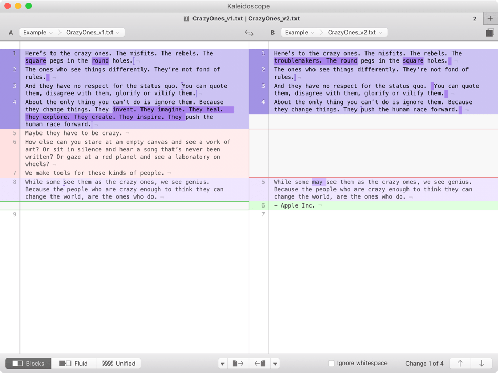Switch to Unified view mode
Screen dimensions: 498x373
tap(119, 364)
